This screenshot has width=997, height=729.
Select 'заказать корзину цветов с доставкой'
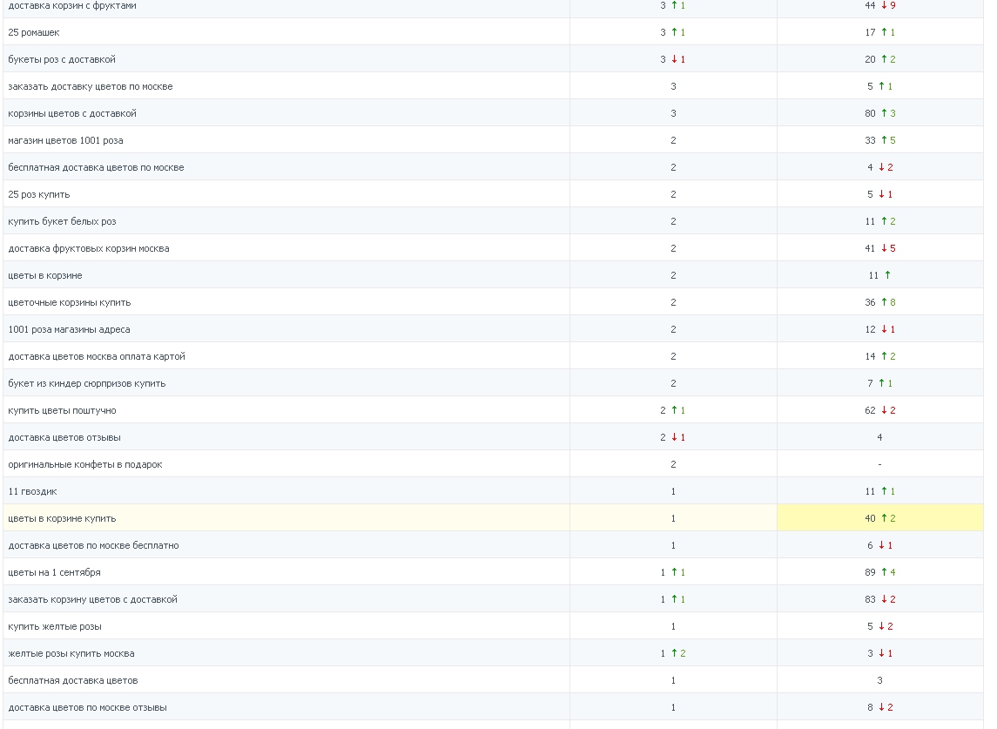click(92, 600)
